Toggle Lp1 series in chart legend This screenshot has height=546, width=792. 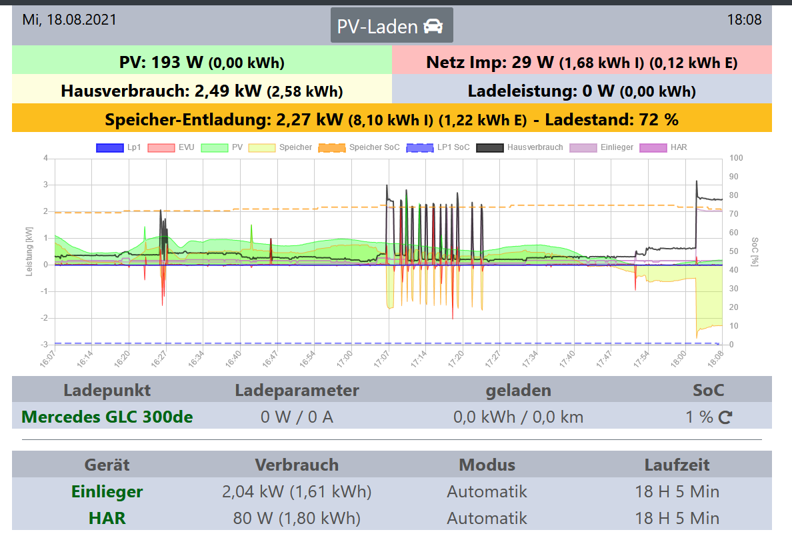[x=111, y=147]
